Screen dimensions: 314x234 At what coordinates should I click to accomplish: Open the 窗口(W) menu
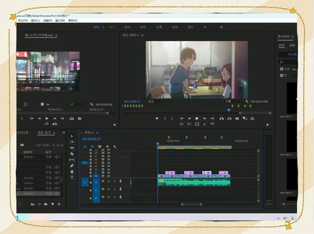pos(60,21)
